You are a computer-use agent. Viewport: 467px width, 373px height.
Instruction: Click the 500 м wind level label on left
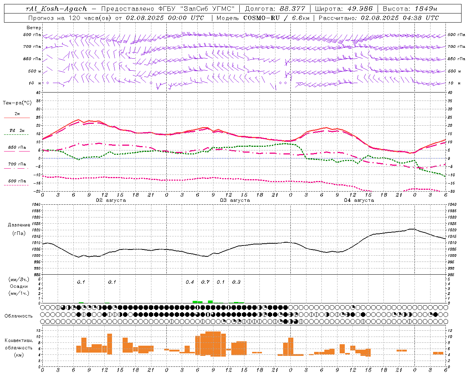coord(35,71)
